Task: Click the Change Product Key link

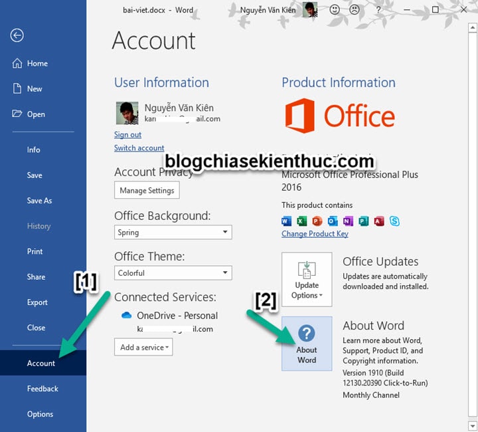Action: 315,233
